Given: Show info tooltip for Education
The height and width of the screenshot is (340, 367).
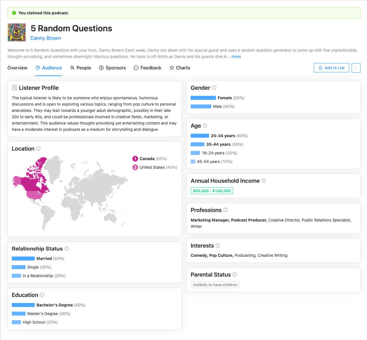Looking at the screenshot, I should click(x=42, y=295).
